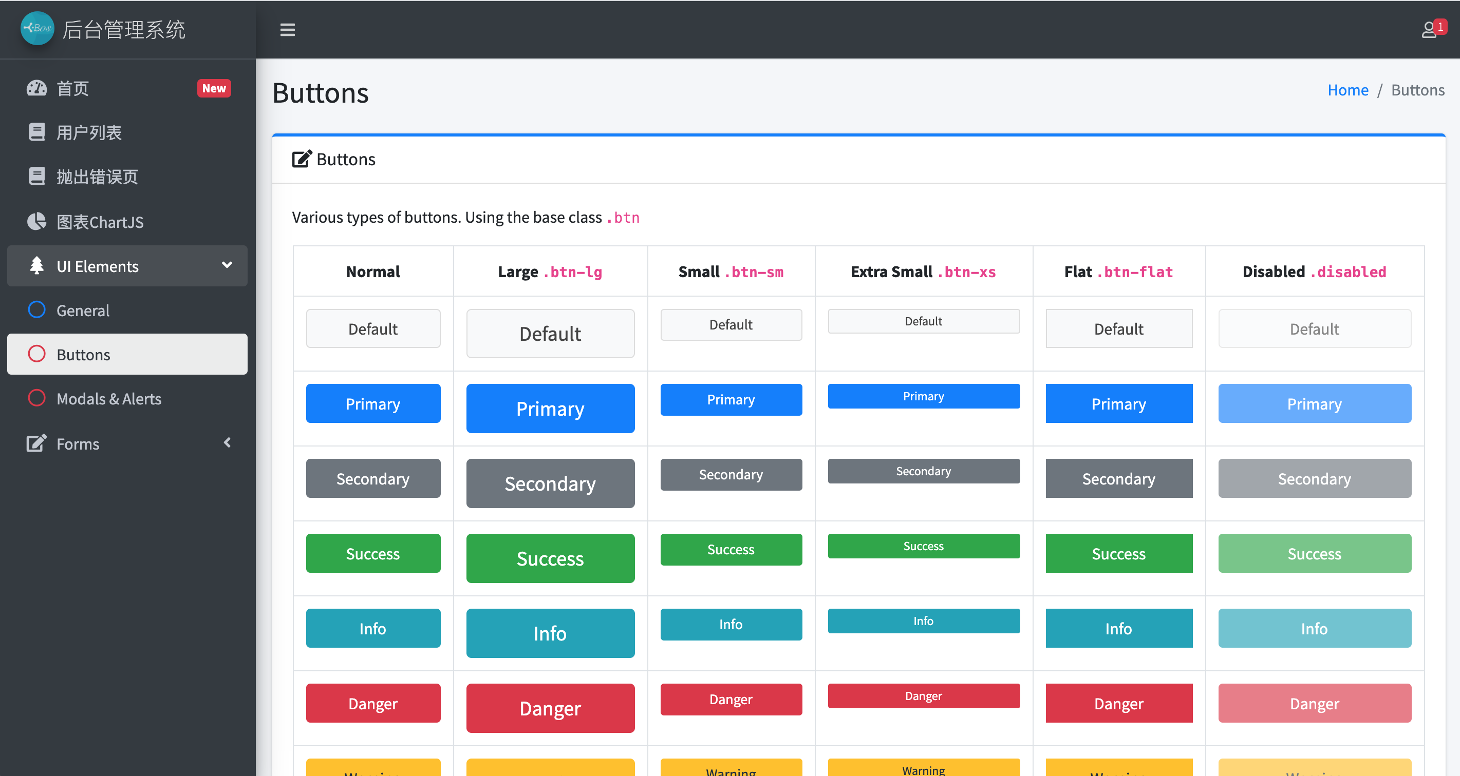This screenshot has width=1460, height=776.
Task: Click the book icon next to 用户列表
Action: [x=37, y=132]
